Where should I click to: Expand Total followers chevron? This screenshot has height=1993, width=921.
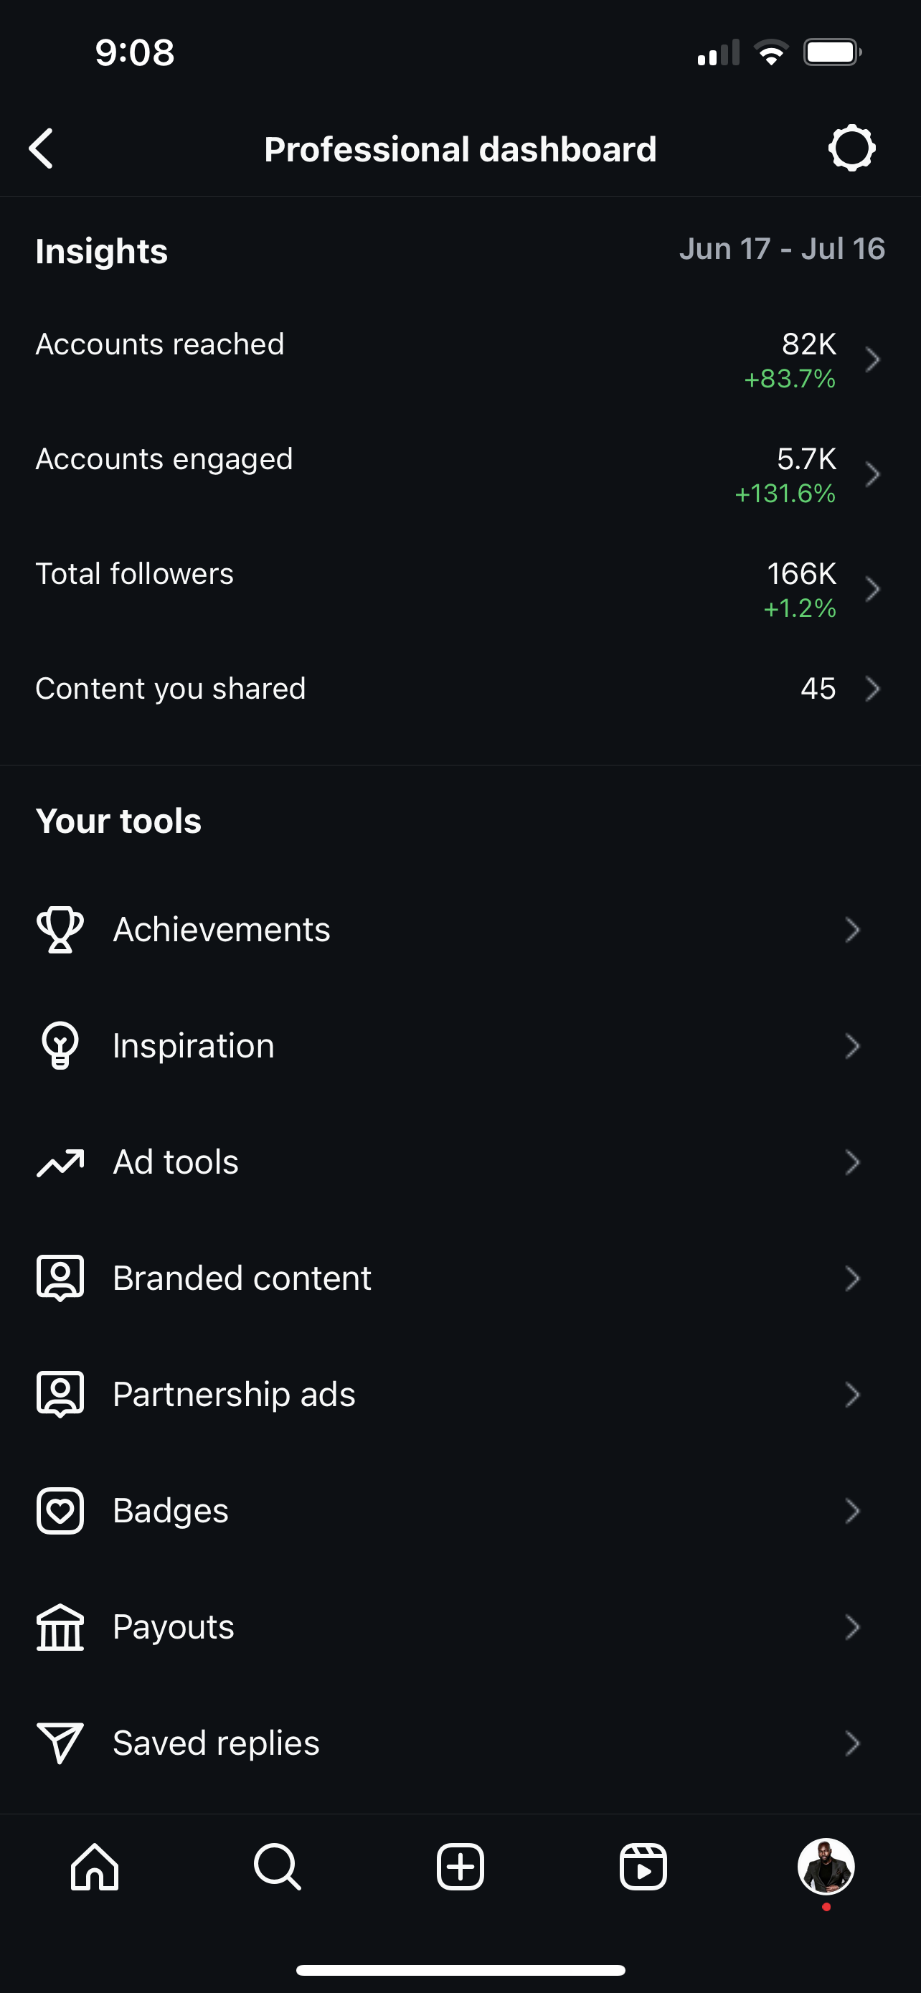point(872,590)
